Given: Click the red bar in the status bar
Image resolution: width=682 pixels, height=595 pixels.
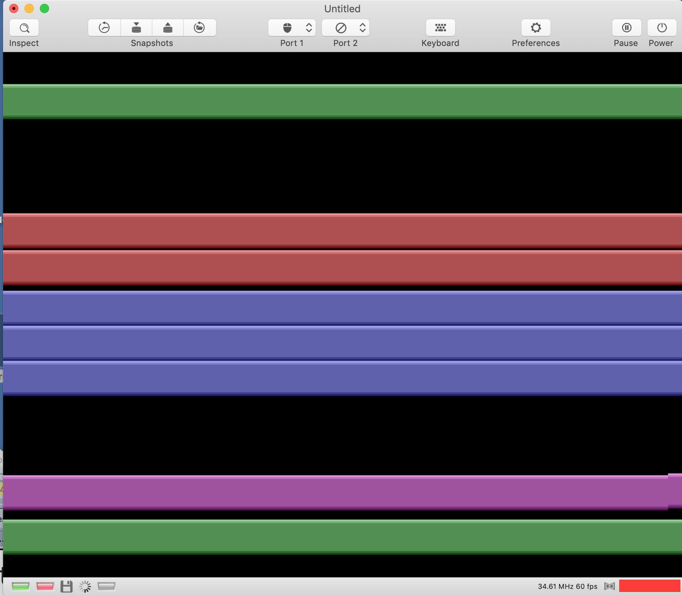Looking at the screenshot, I should coord(650,586).
